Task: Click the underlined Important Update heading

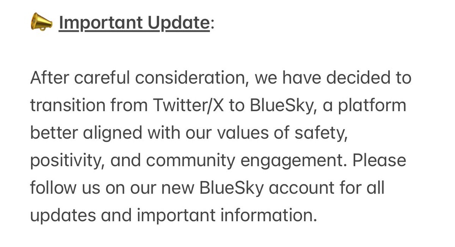Action: click(x=134, y=24)
